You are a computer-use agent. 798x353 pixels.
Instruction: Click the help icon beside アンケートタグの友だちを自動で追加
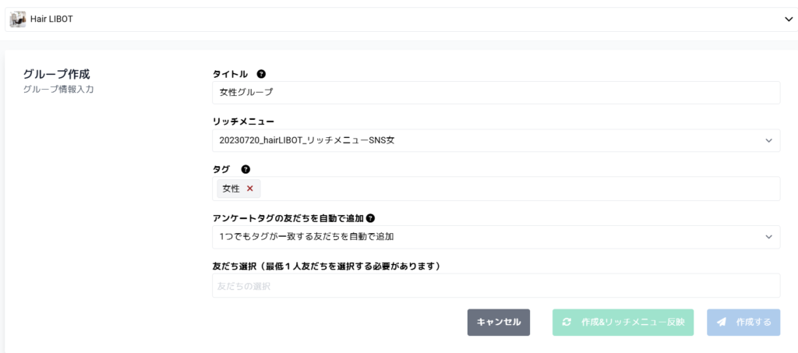click(x=370, y=218)
